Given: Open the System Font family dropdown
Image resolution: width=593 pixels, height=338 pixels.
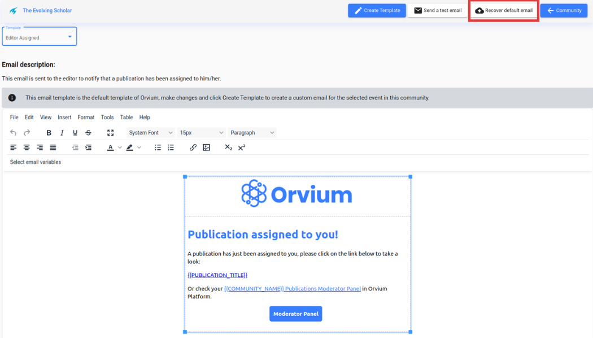Looking at the screenshot, I should pos(150,132).
